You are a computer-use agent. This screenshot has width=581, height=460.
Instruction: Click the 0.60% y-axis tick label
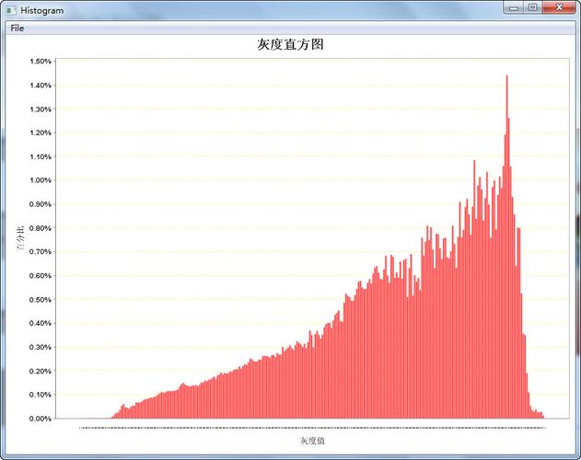click(x=41, y=276)
